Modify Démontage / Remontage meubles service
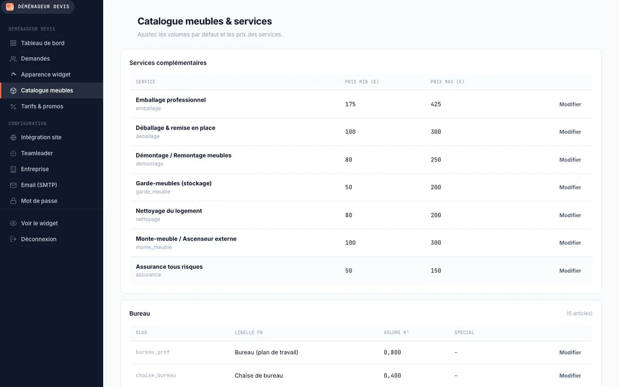The height and width of the screenshot is (387, 619). click(x=570, y=160)
